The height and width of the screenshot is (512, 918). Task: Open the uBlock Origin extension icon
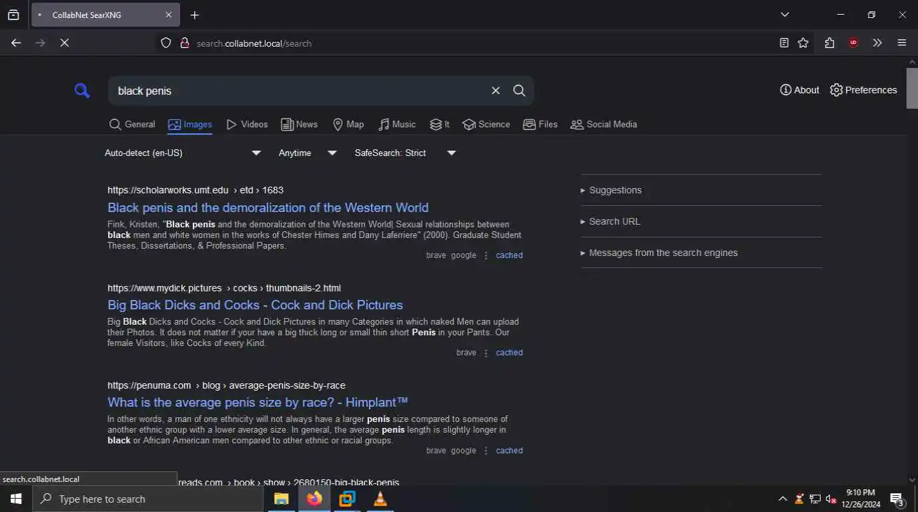tap(853, 43)
